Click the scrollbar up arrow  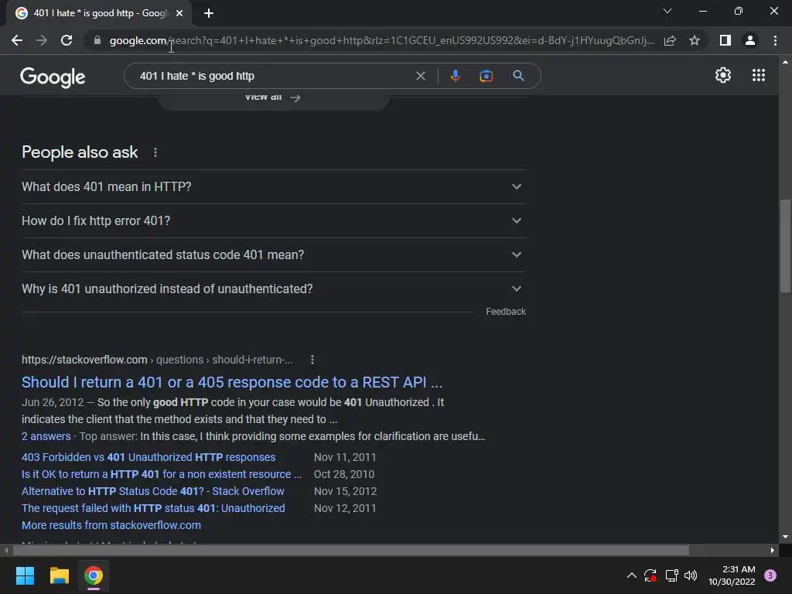click(785, 62)
